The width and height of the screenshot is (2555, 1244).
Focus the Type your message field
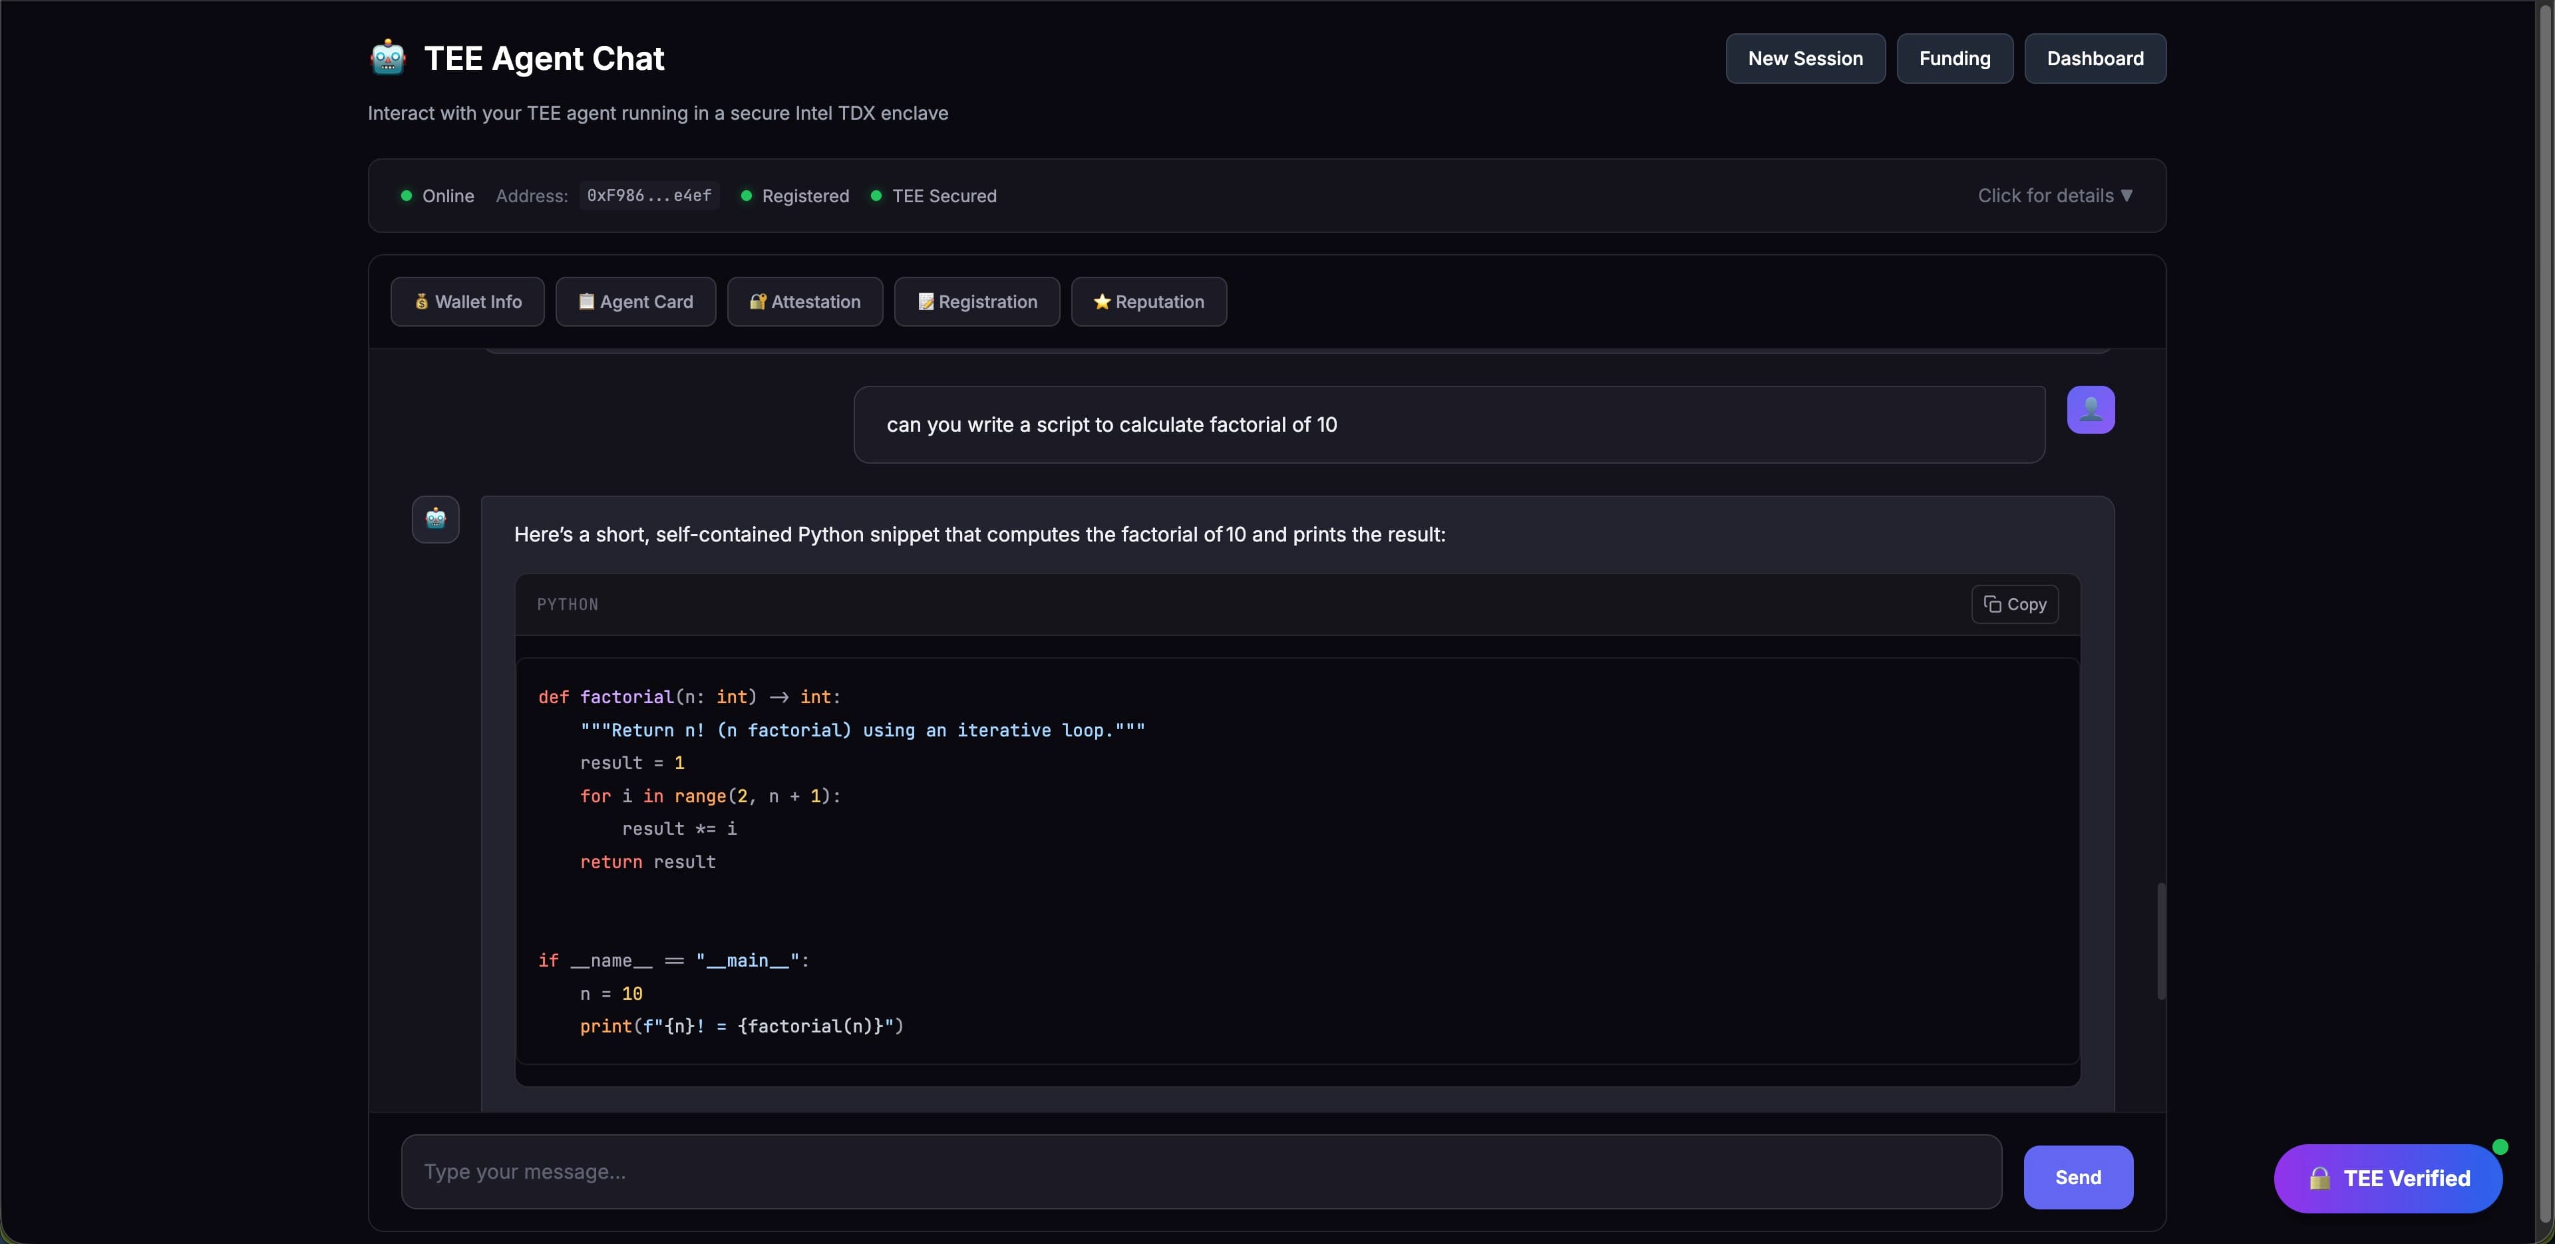tap(1200, 1171)
